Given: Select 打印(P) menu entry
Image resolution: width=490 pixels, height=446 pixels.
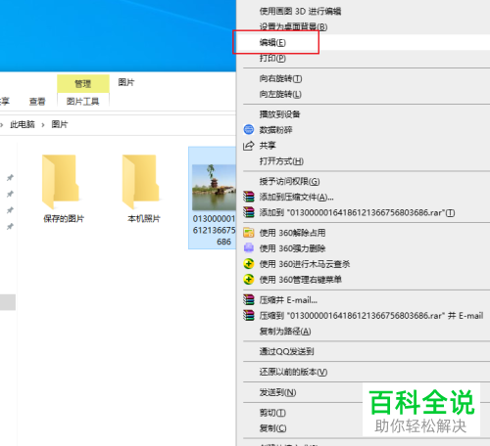Looking at the screenshot, I should (x=272, y=58).
